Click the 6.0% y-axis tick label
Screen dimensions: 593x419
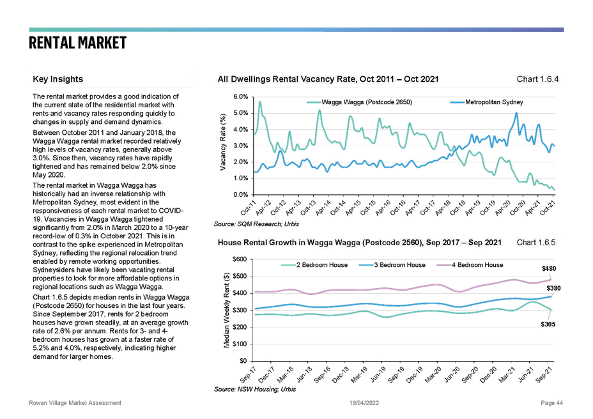[241, 97]
